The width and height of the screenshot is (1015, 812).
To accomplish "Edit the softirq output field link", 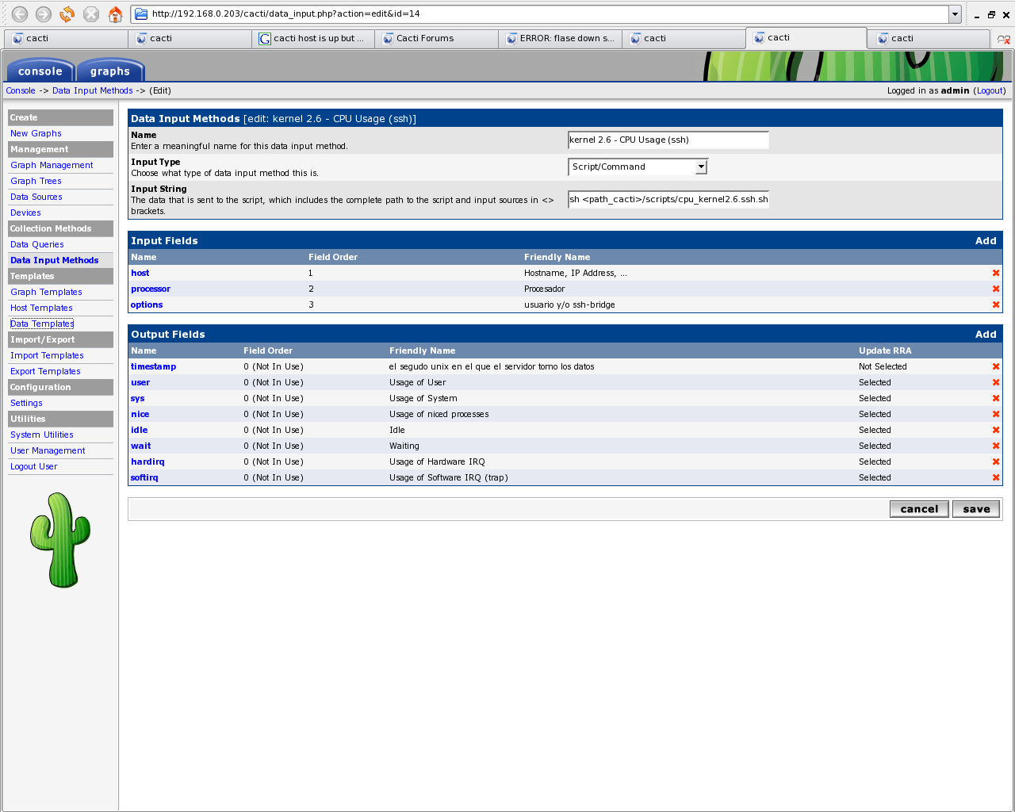I will 144,477.
